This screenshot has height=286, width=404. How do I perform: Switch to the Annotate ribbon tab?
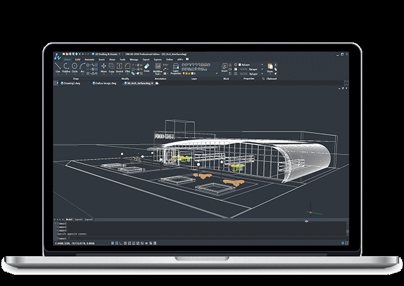click(89, 59)
